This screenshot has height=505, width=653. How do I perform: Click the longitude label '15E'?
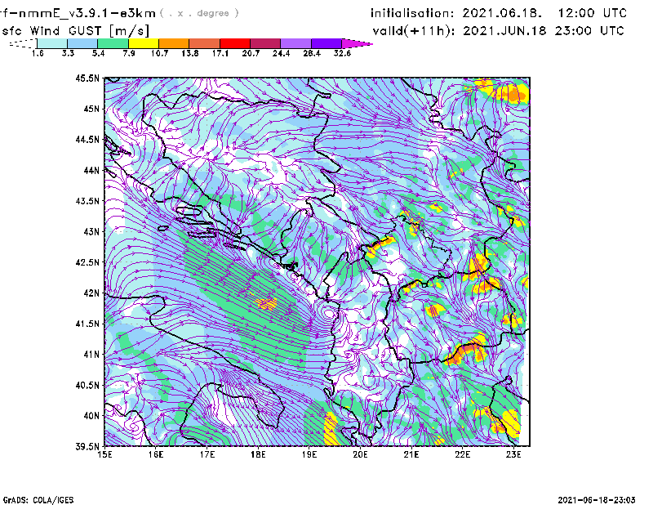[x=104, y=454]
